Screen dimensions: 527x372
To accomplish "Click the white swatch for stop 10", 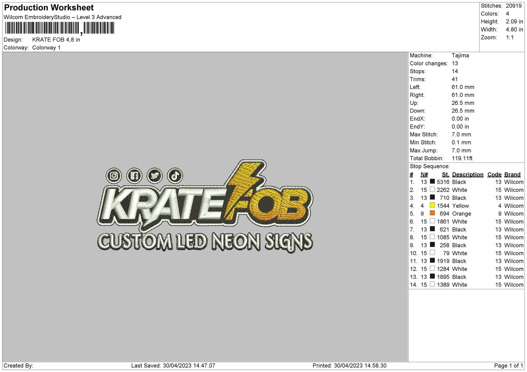I will (432, 253).
